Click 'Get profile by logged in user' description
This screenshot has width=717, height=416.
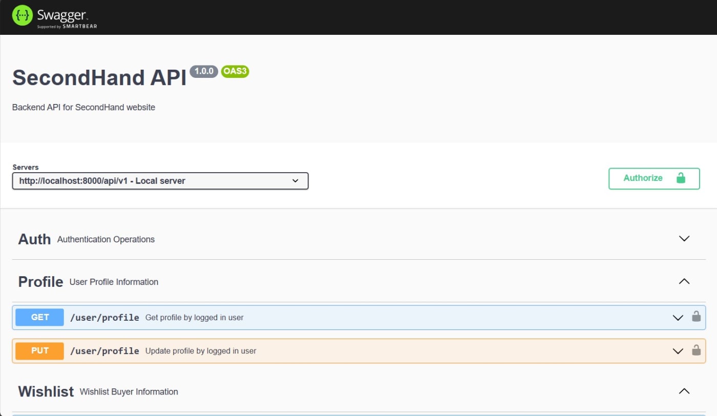point(195,318)
